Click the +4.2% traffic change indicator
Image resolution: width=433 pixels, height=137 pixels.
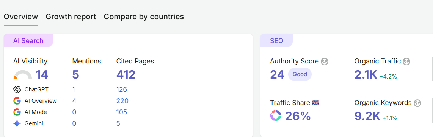388,77
